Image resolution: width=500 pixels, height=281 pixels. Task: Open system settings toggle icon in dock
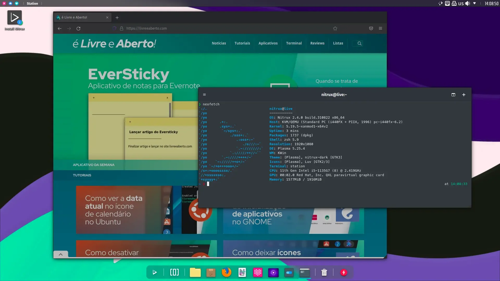(x=289, y=272)
